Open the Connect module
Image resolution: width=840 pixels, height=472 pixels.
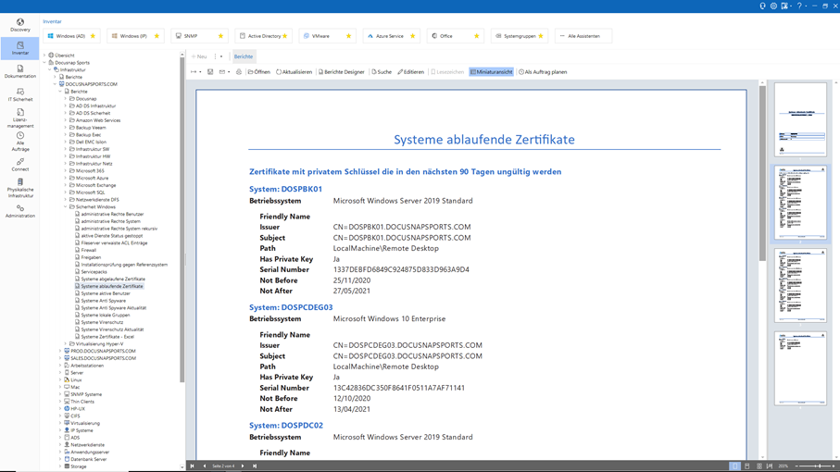coord(19,165)
